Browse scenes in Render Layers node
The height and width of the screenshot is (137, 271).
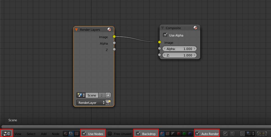point(81,95)
